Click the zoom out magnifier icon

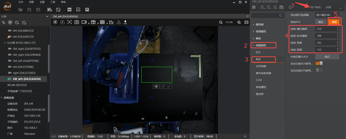(221, 22)
